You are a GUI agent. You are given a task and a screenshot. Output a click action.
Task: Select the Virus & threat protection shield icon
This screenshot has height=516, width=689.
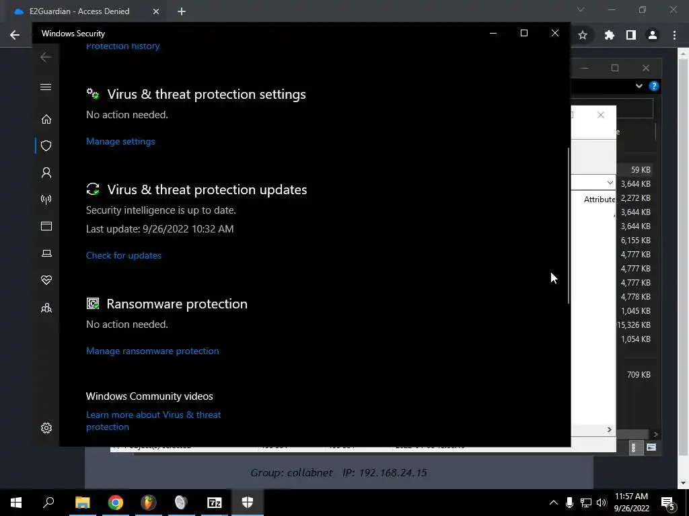[46, 146]
